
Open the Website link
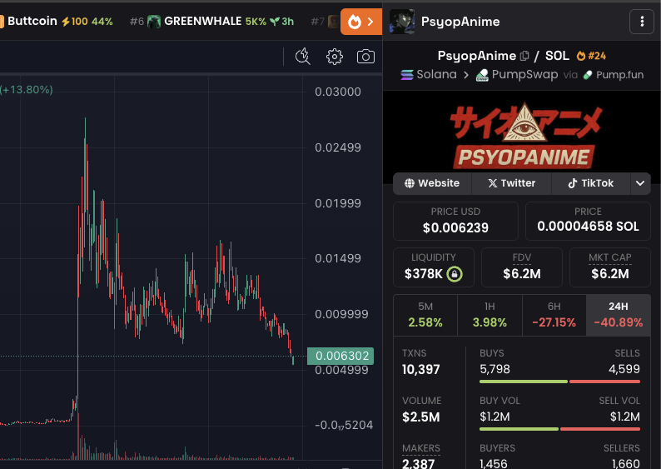pyautogui.click(x=432, y=183)
